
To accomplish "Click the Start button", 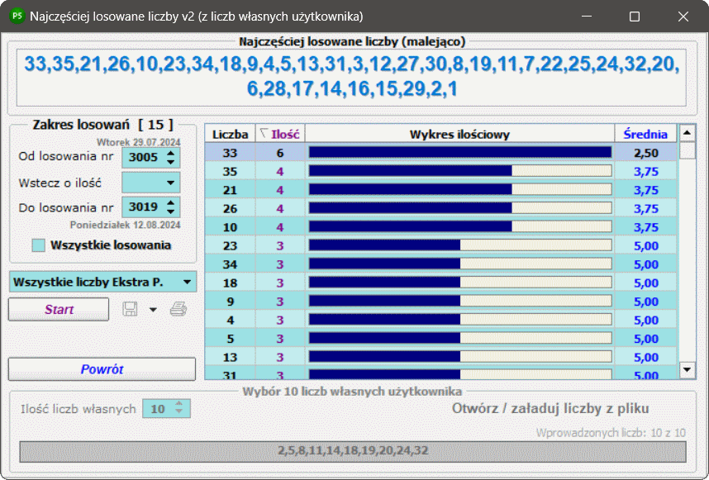I will pos(59,310).
